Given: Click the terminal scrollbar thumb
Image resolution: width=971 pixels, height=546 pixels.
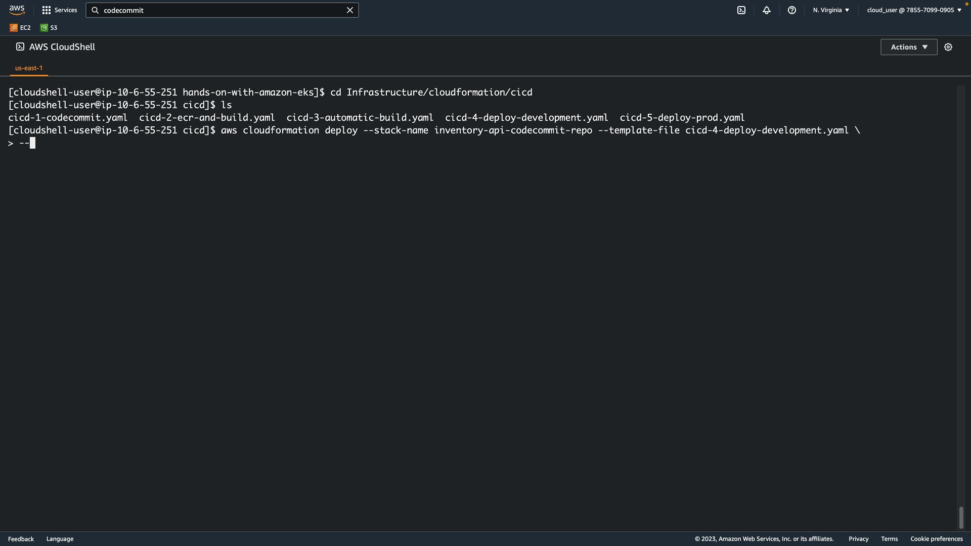Looking at the screenshot, I should (961, 518).
